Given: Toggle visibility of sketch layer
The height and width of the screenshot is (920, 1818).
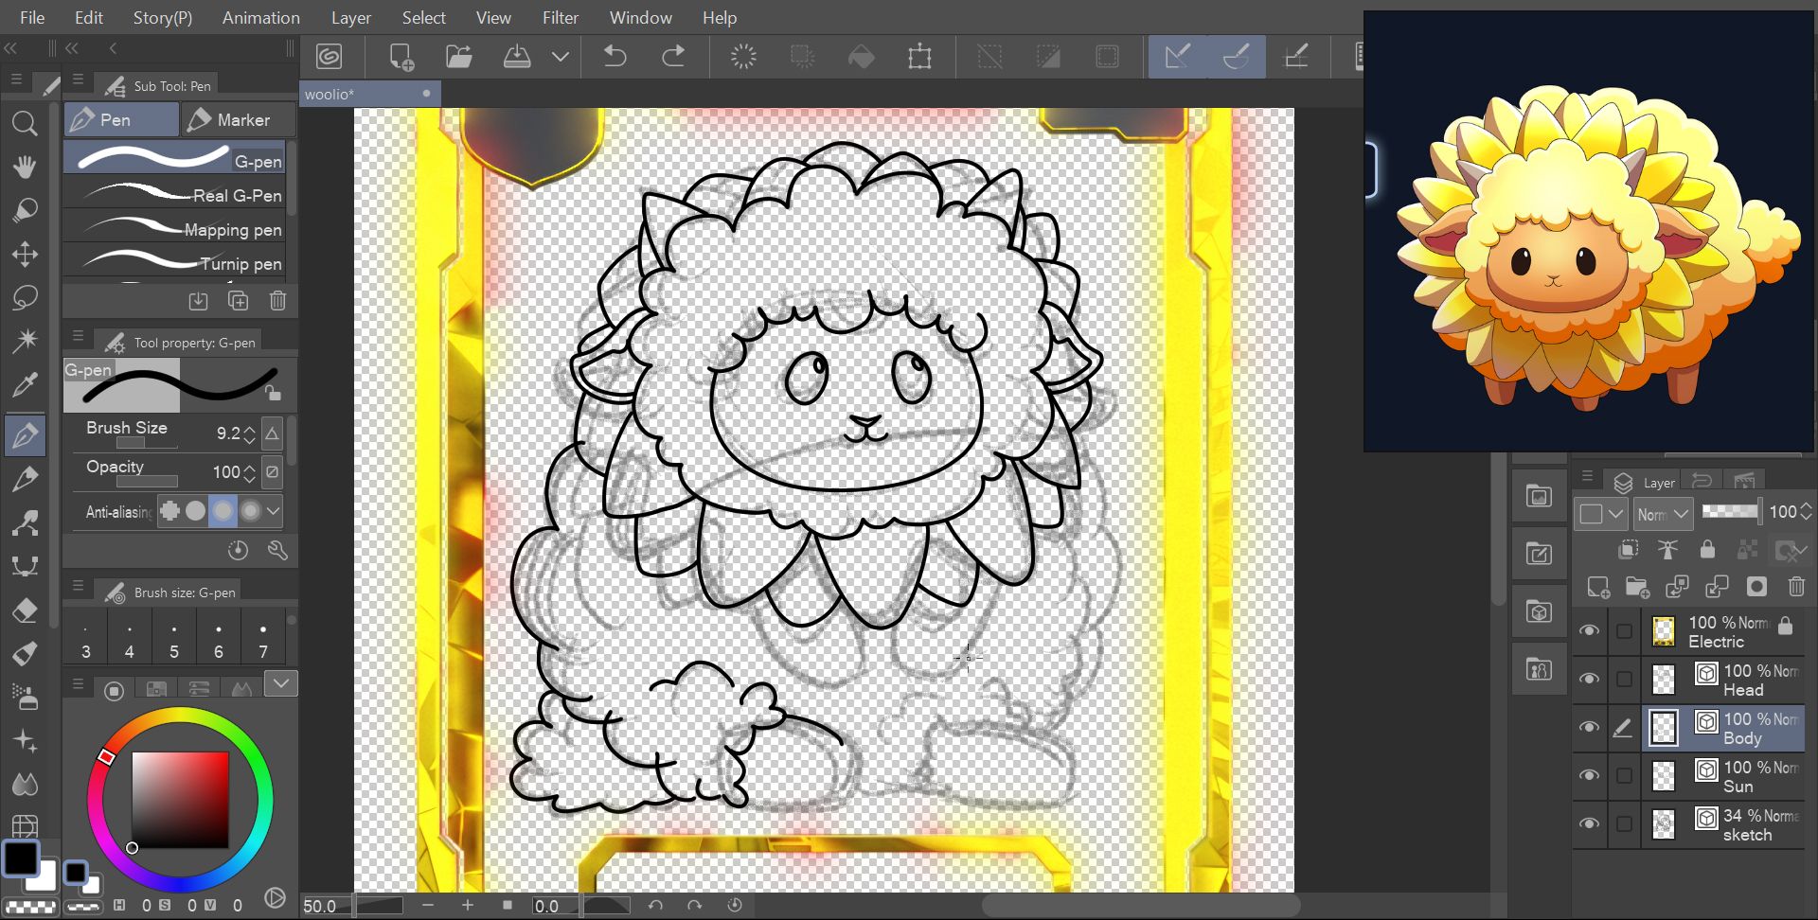Looking at the screenshot, I should (x=1590, y=824).
